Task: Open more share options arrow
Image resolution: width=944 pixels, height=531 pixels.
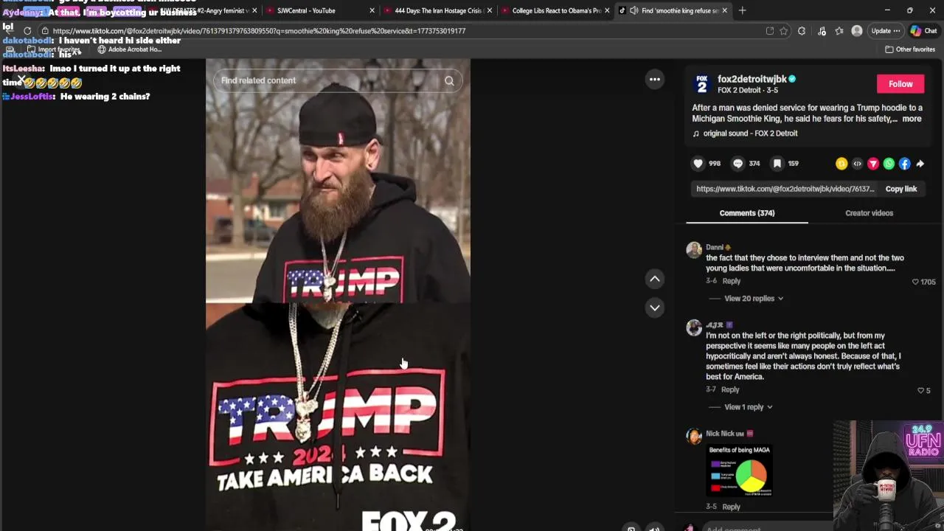Action: point(920,164)
